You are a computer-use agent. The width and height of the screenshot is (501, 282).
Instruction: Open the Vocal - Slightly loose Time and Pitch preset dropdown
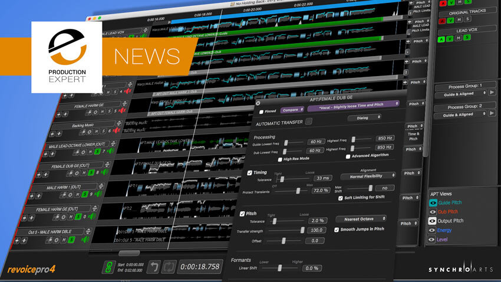tap(354, 105)
